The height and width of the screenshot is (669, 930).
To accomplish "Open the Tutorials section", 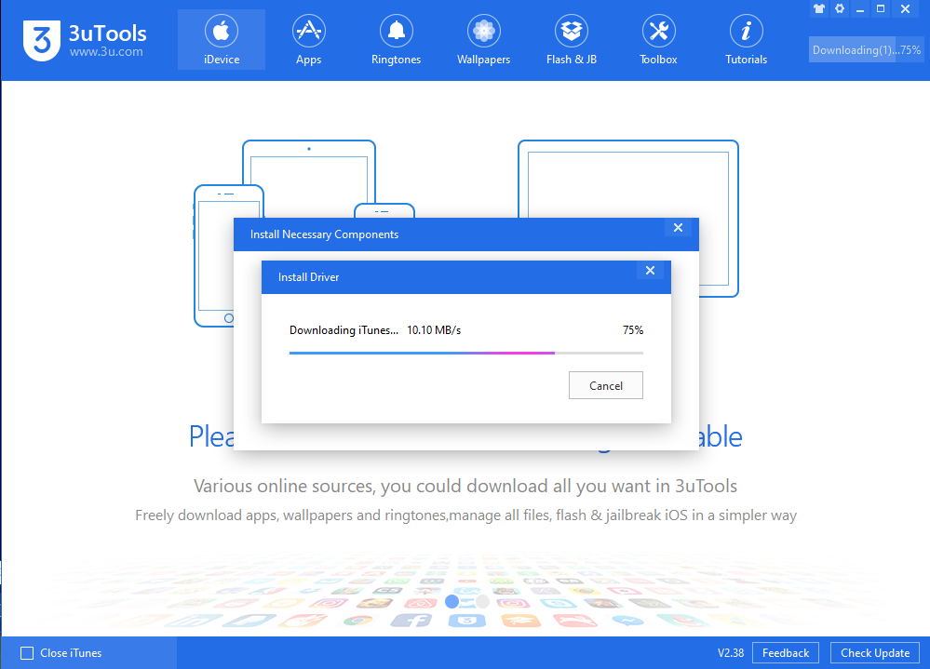I will click(x=746, y=40).
